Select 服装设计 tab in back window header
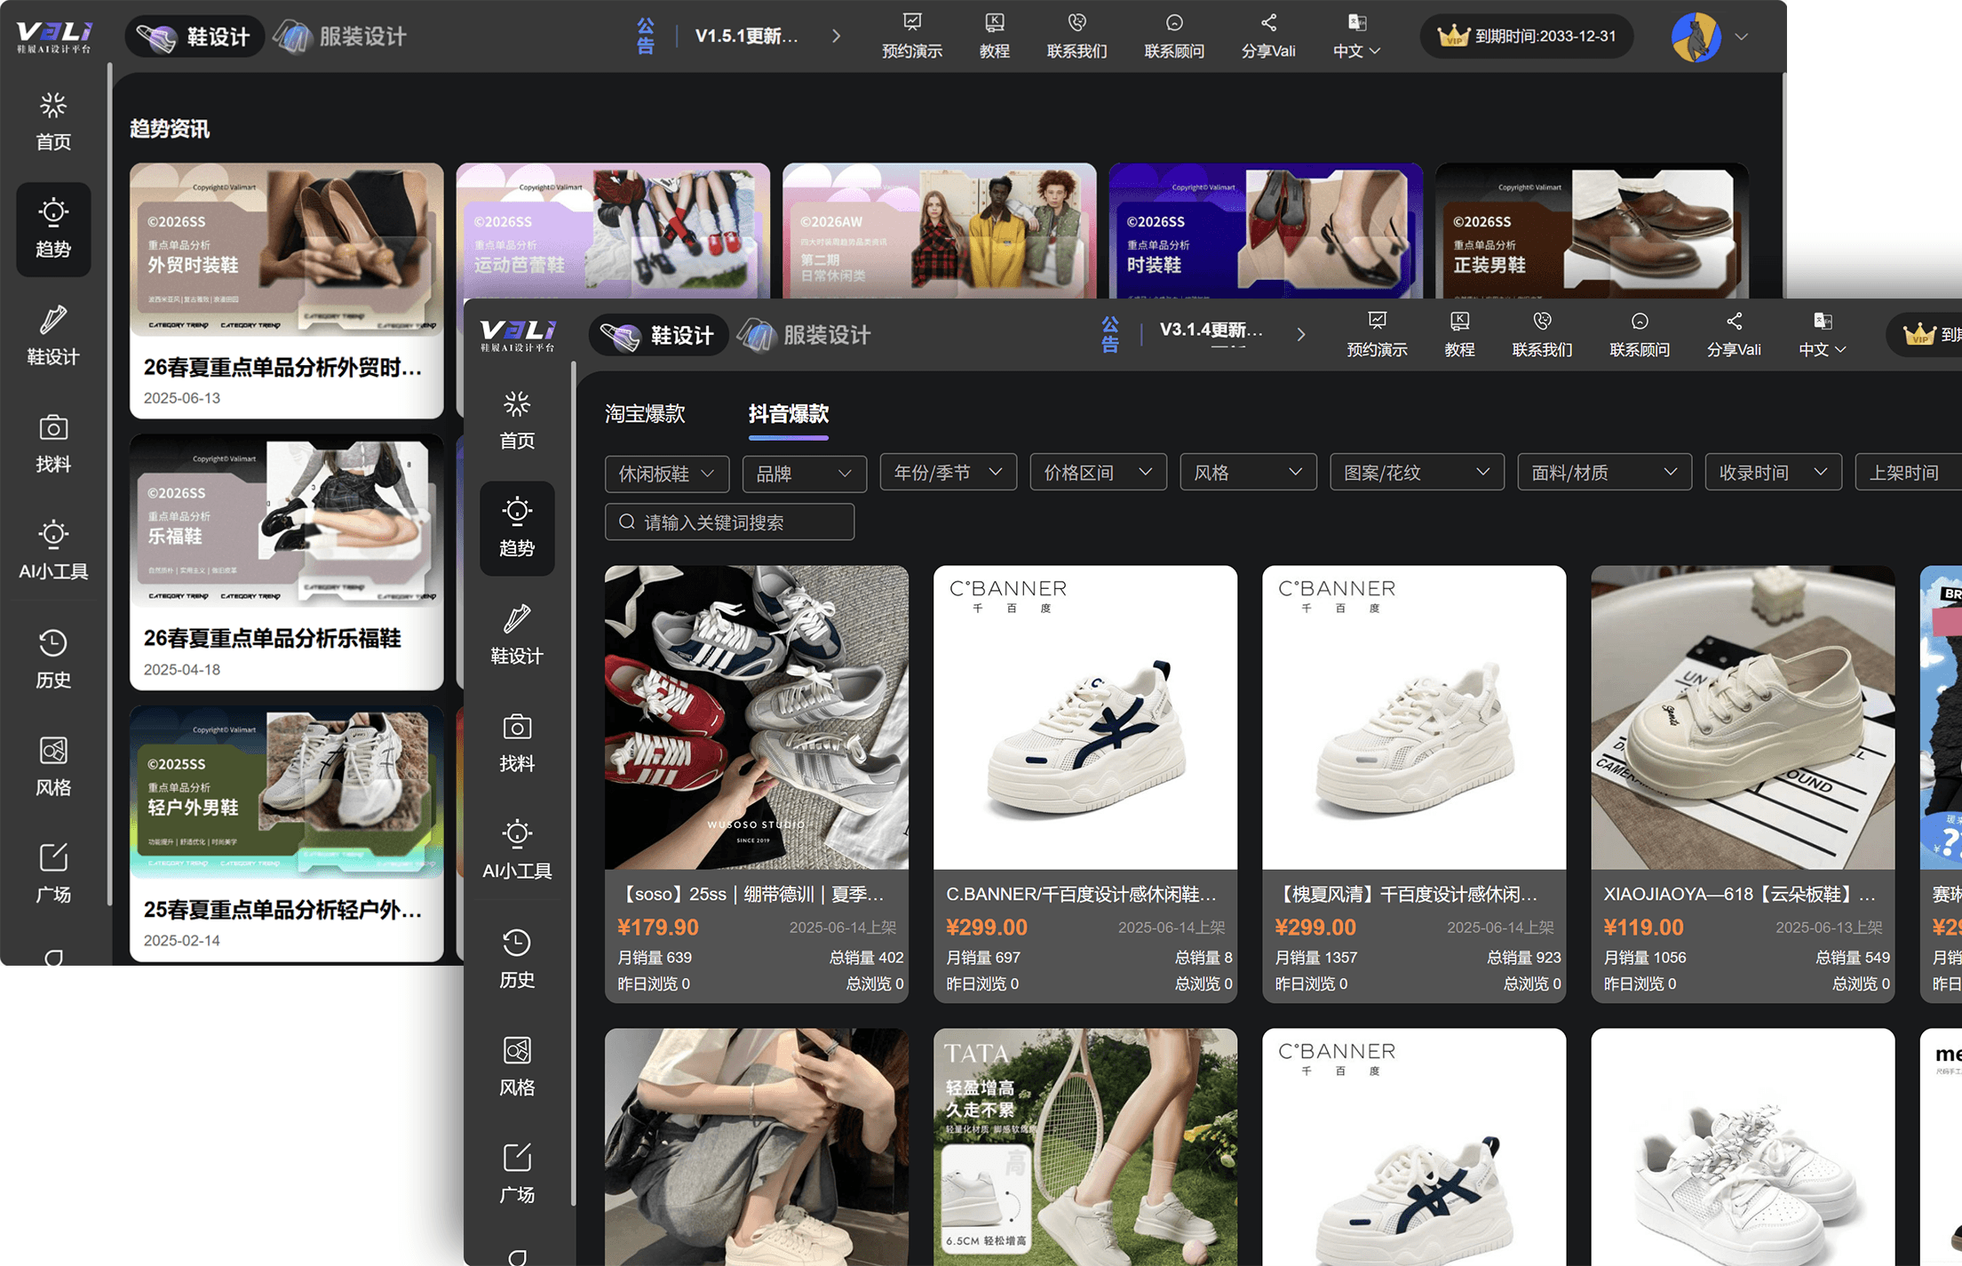Viewport: 1962px width, 1266px height. point(341,36)
